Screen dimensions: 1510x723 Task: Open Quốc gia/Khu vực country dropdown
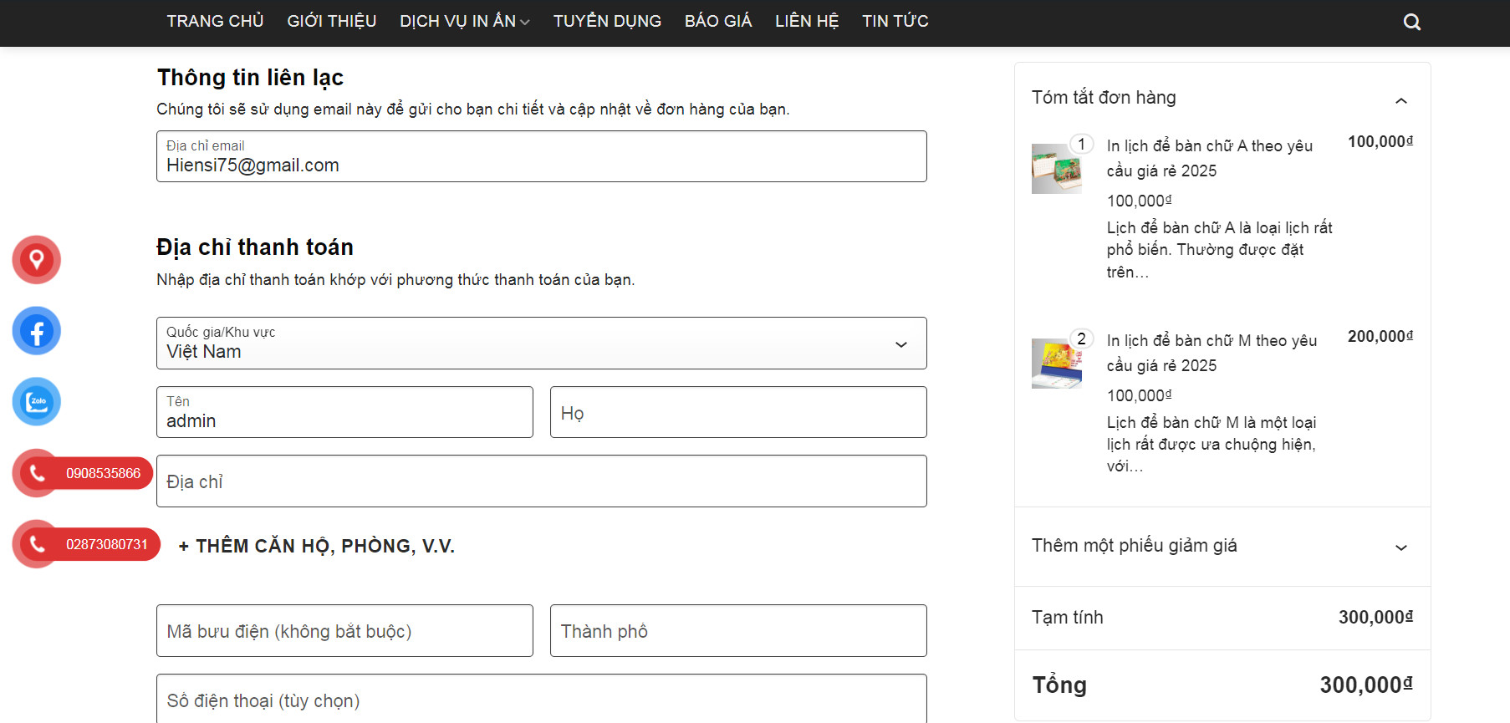(x=542, y=343)
